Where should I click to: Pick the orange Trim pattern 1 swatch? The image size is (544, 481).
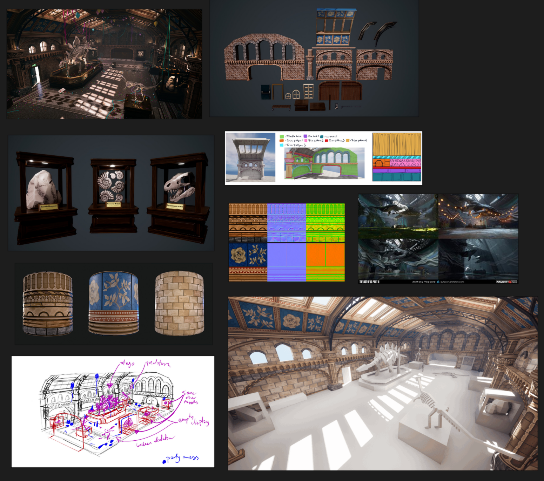[x=282, y=141]
